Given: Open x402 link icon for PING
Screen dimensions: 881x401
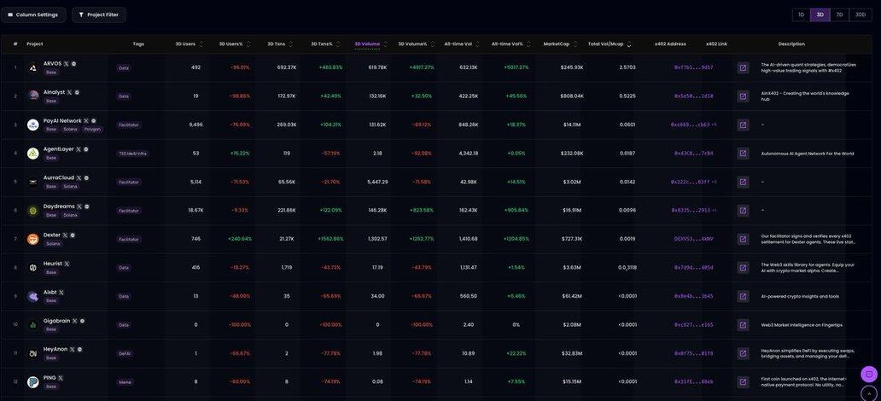Looking at the screenshot, I should pos(743,382).
